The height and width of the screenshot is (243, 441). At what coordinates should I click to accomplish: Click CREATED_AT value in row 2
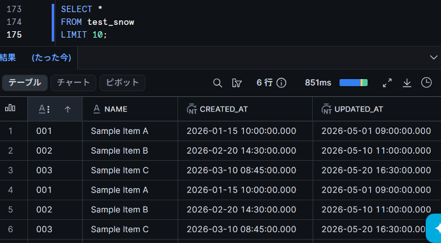[x=241, y=151]
